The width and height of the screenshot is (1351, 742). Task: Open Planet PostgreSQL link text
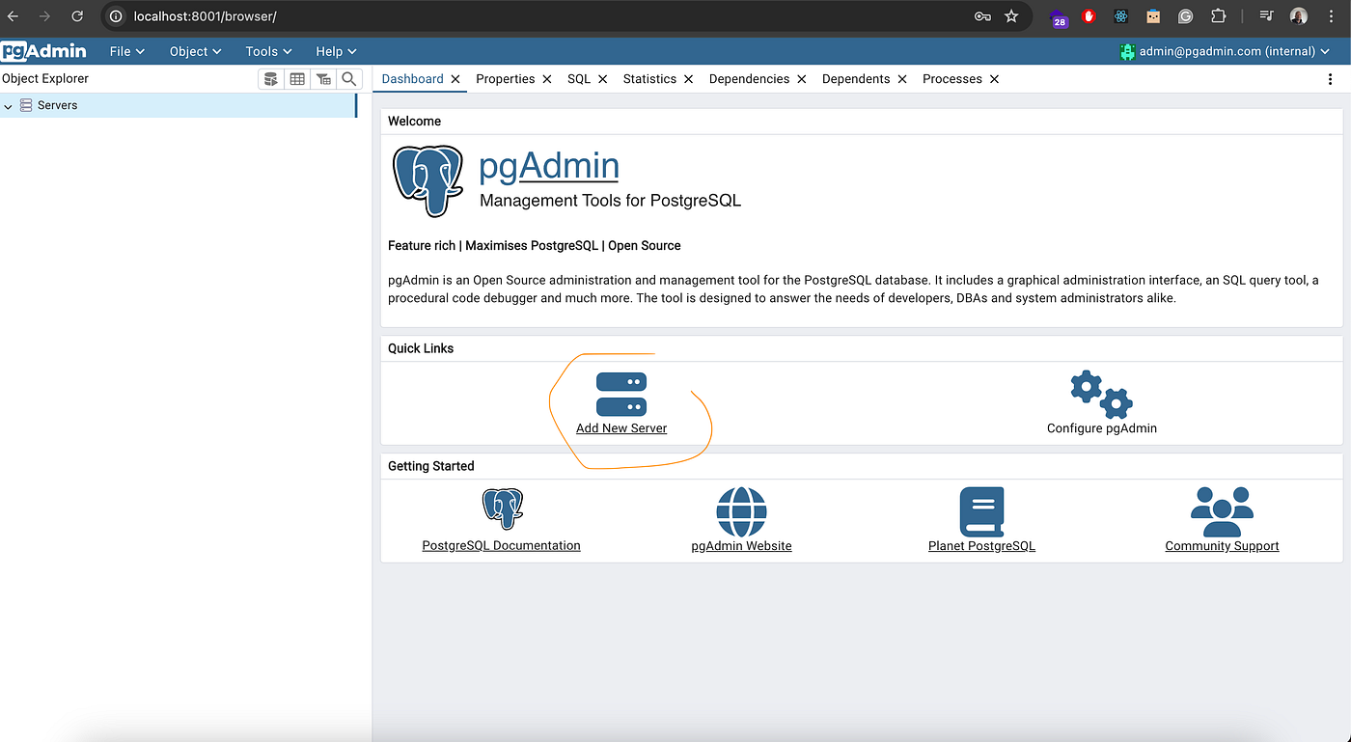point(981,546)
